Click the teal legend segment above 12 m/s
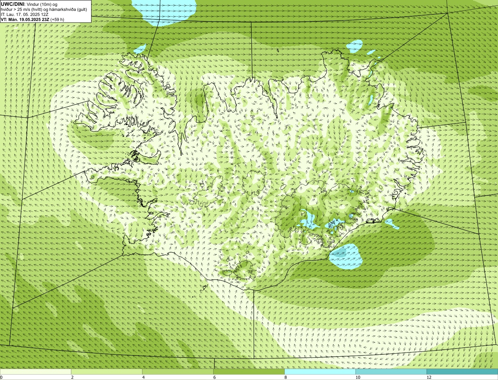This screenshot has width=498, height=380. coord(462,371)
